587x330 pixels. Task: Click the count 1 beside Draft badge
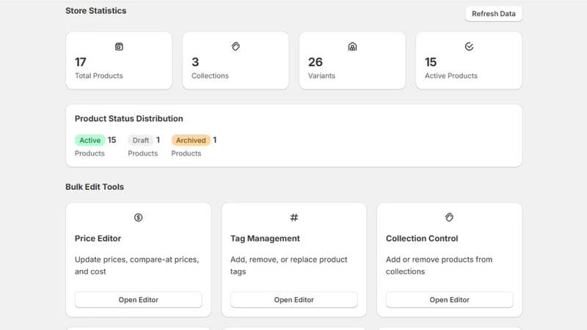click(158, 140)
